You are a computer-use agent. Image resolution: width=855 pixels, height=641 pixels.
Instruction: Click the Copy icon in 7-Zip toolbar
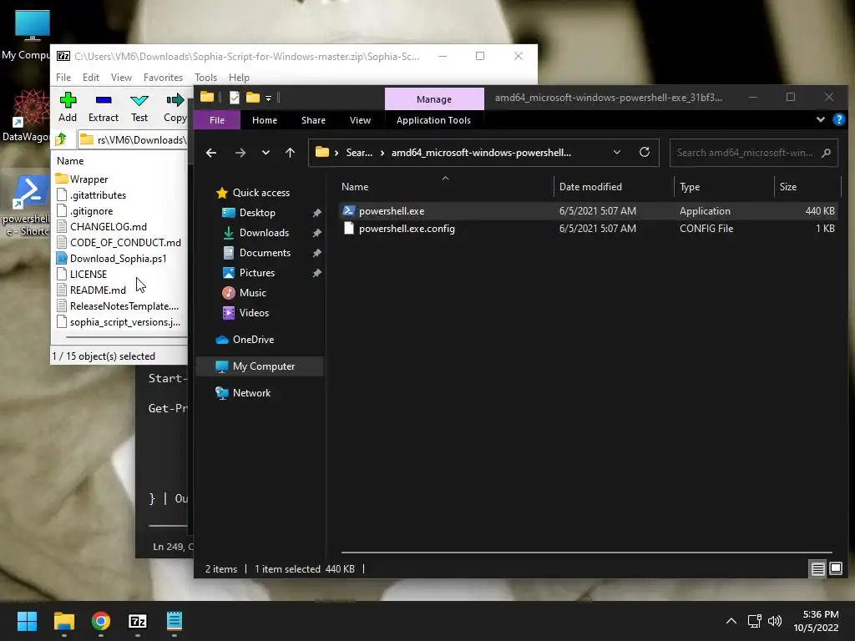pyautogui.click(x=175, y=108)
